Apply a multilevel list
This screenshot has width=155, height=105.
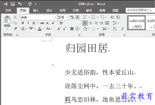[102, 17]
